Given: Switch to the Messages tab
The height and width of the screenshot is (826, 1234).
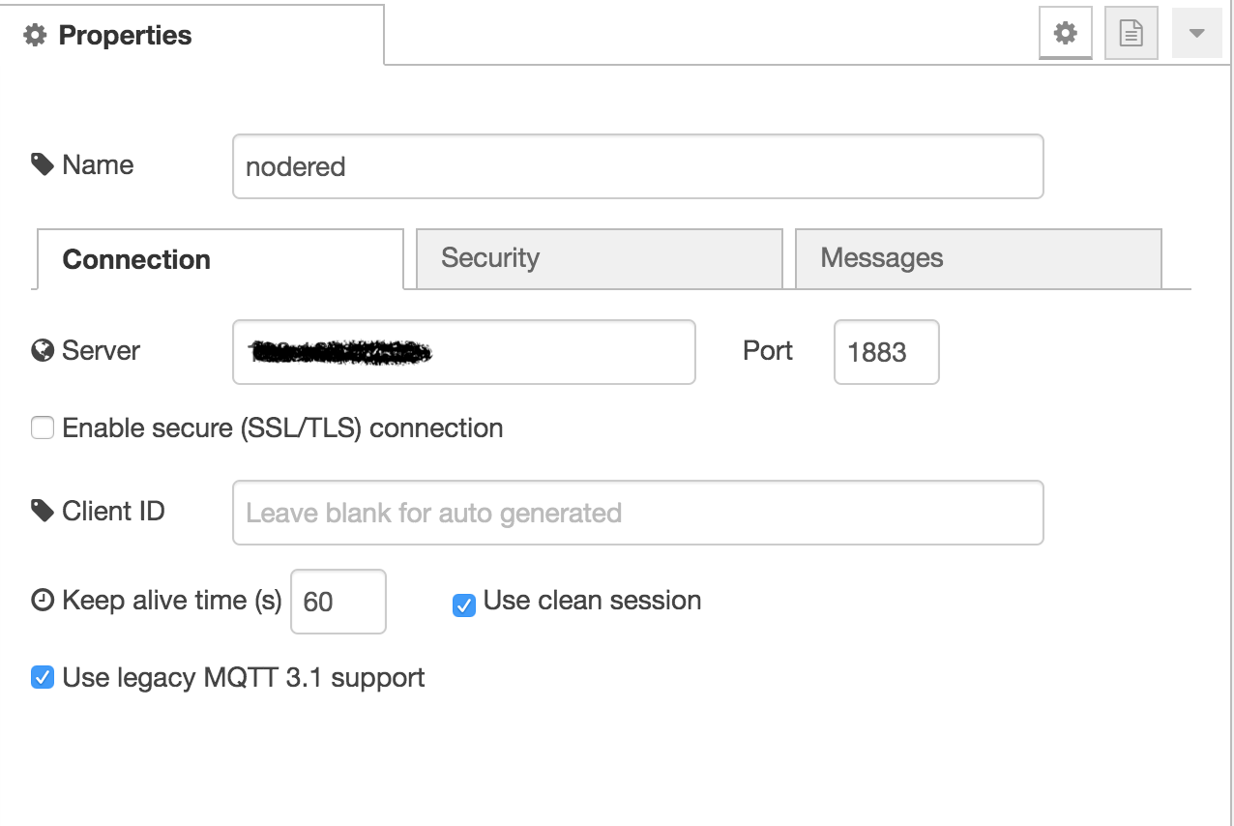Looking at the screenshot, I should pos(978,258).
